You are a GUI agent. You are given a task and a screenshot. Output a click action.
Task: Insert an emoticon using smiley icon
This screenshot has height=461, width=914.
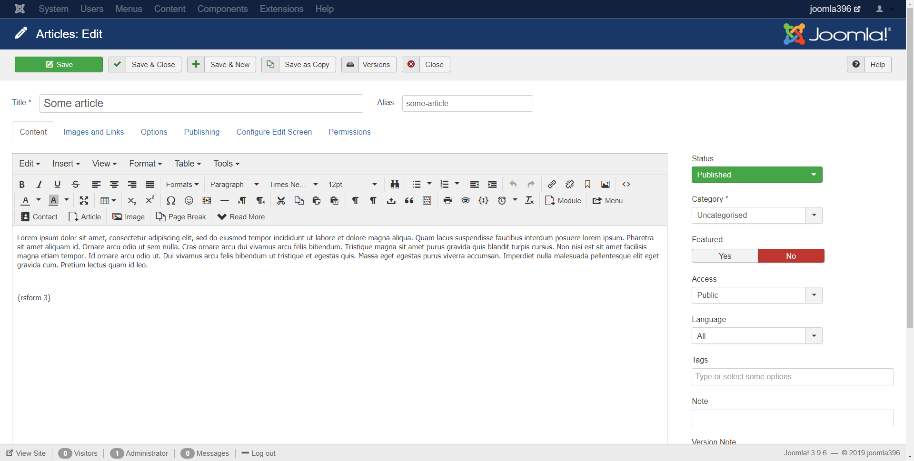pos(189,201)
